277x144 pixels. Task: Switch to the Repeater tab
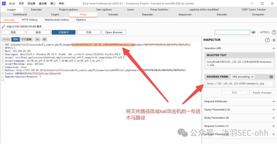[147, 15]
